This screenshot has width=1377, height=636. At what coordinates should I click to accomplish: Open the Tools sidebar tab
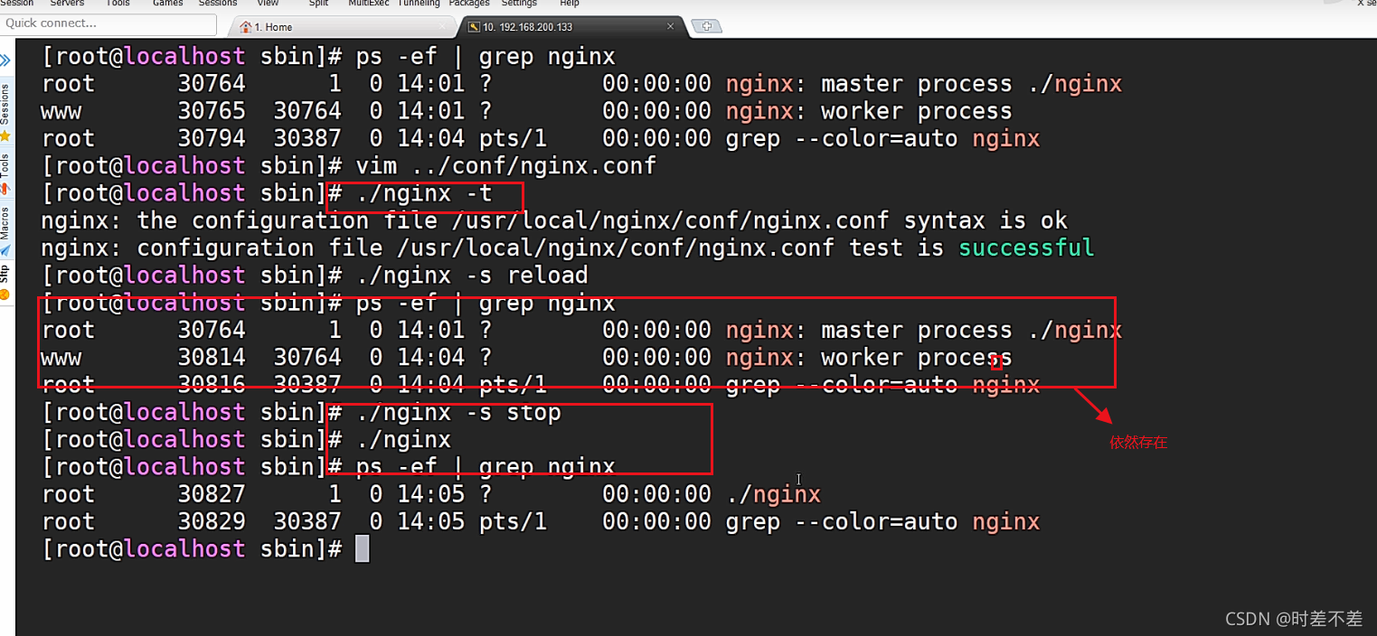pos(5,173)
